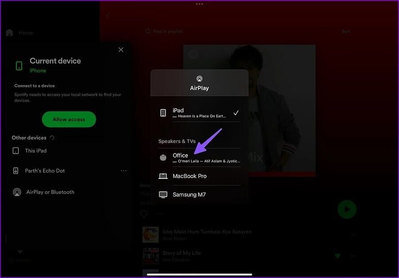Click the This iPad tablet icon
The height and width of the screenshot is (278, 399).
click(x=16, y=151)
